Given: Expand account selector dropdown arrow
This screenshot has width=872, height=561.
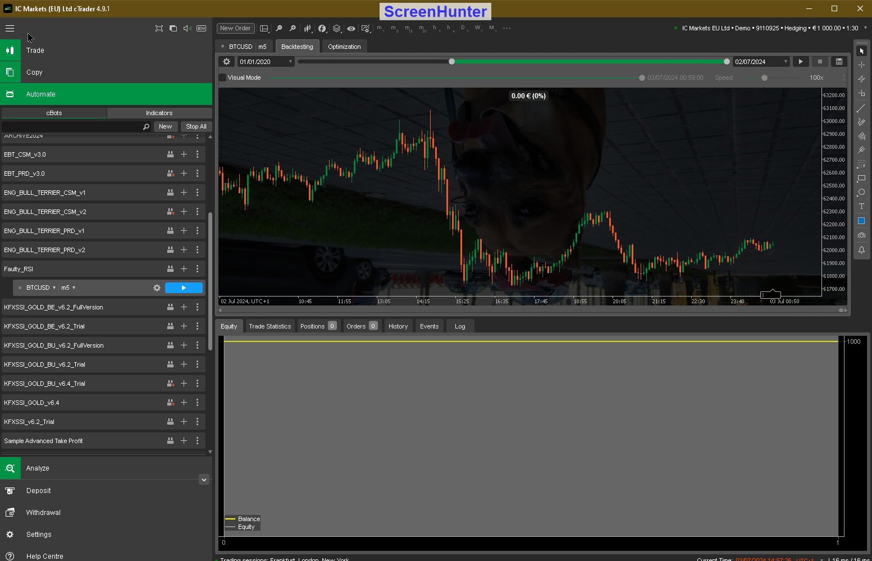Looking at the screenshot, I should (865, 28).
